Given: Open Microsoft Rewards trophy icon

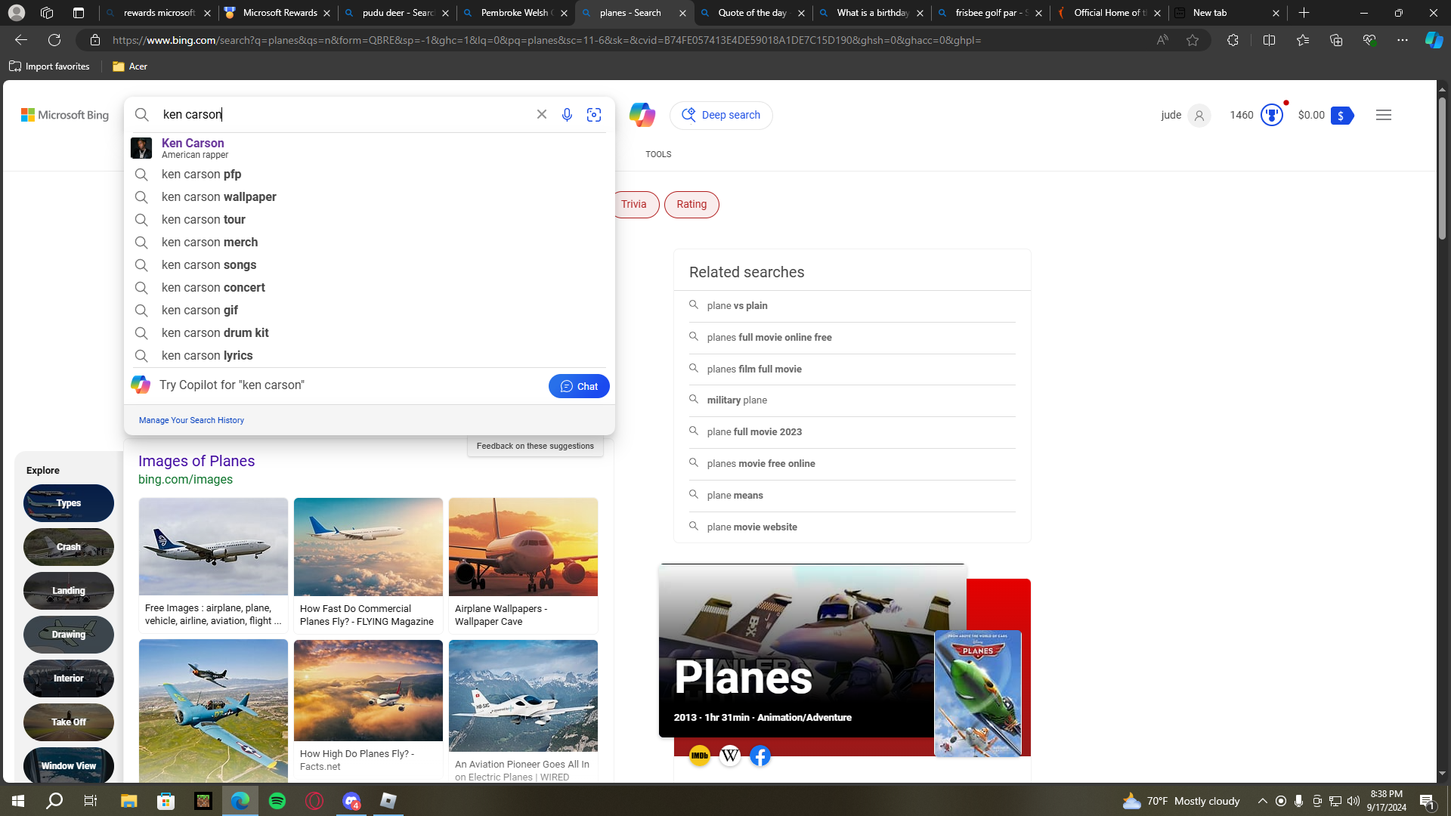Looking at the screenshot, I should tap(1272, 115).
